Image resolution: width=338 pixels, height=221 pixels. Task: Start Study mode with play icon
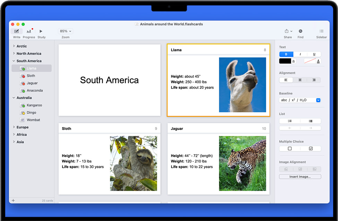click(41, 31)
